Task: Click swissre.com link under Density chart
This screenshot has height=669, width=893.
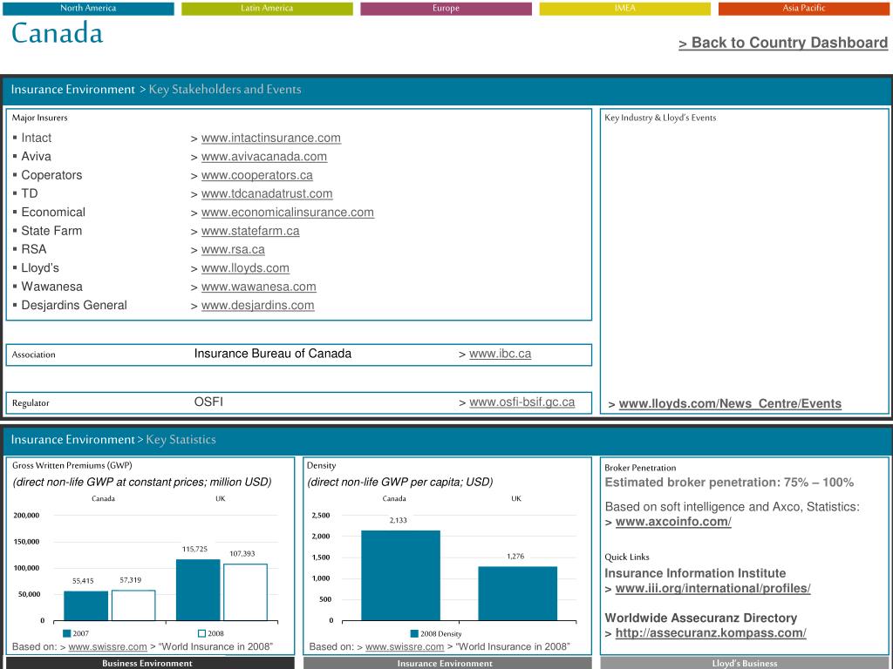Action: click(x=405, y=647)
